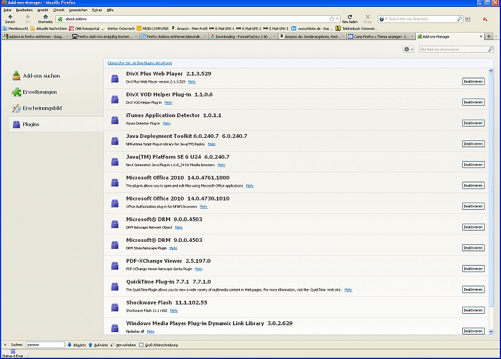Open Erscheinungsbild in sidebar
The image size is (501, 359).
(42, 108)
